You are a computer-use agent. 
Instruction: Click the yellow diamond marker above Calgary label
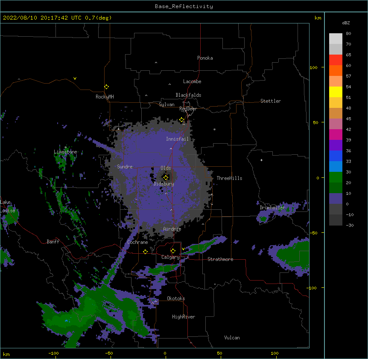pyautogui.click(x=173, y=251)
